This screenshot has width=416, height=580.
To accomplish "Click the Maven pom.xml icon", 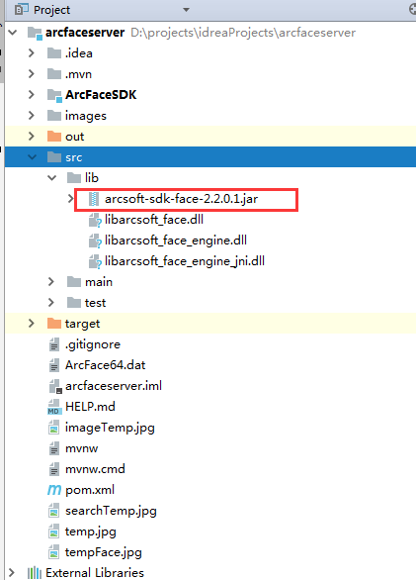I will click(54, 490).
